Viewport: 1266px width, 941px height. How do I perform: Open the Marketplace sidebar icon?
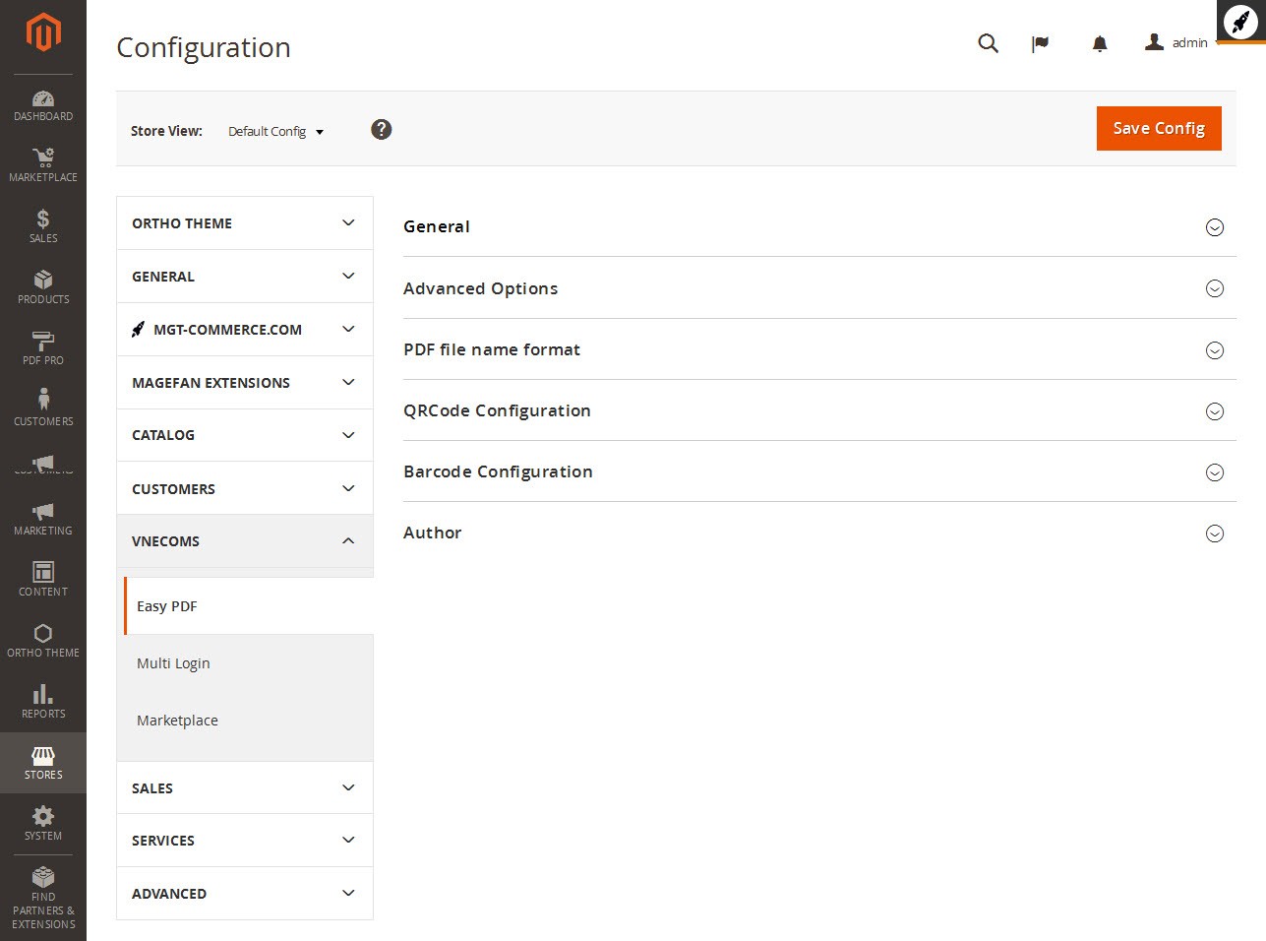(x=43, y=163)
